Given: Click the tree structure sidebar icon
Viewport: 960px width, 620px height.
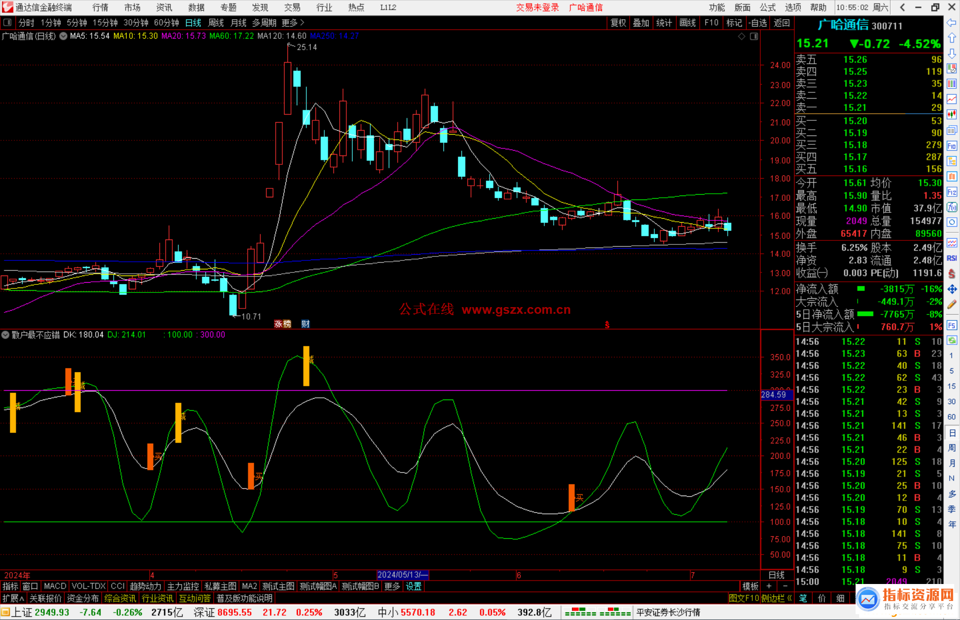Looking at the screenshot, I should (952, 161).
